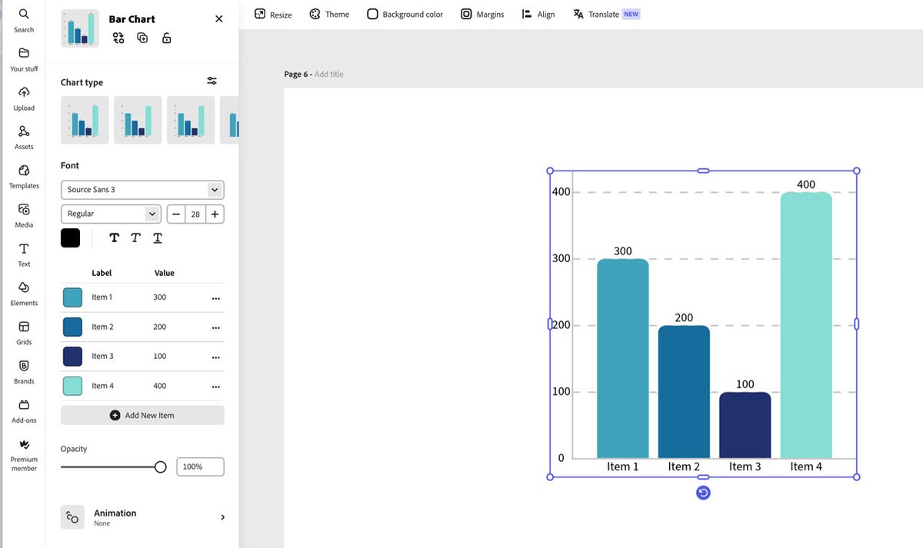Click the Item 4 teal bar in chart
This screenshot has width=923, height=548.
click(806, 325)
